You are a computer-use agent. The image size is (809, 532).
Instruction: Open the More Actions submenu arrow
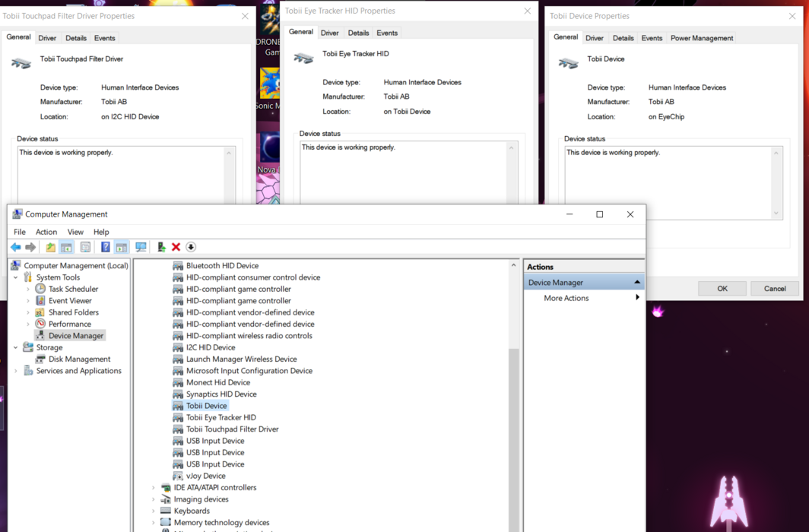coord(638,297)
